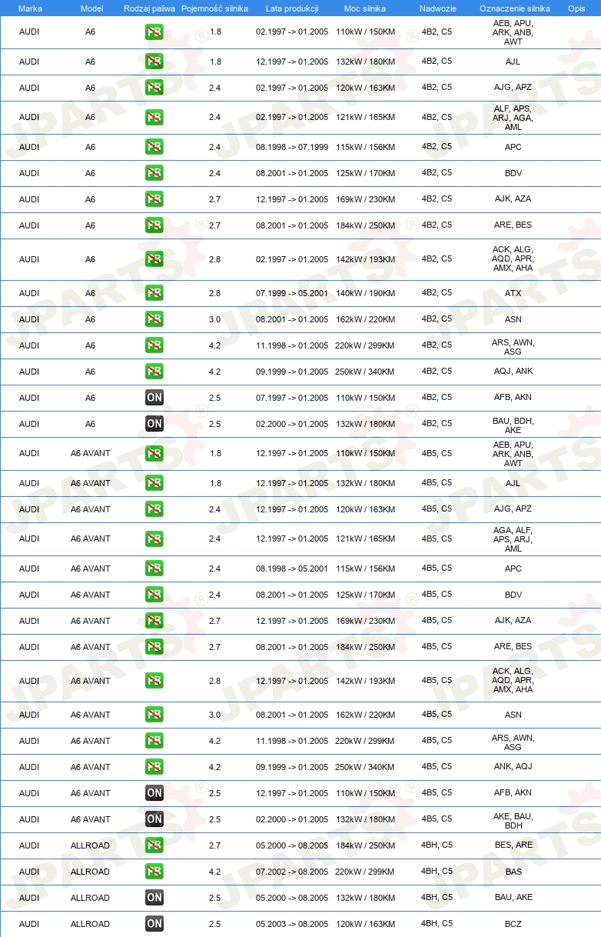The image size is (601, 937).
Task: Click the Lata produkcji column header
Action: [292, 8]
